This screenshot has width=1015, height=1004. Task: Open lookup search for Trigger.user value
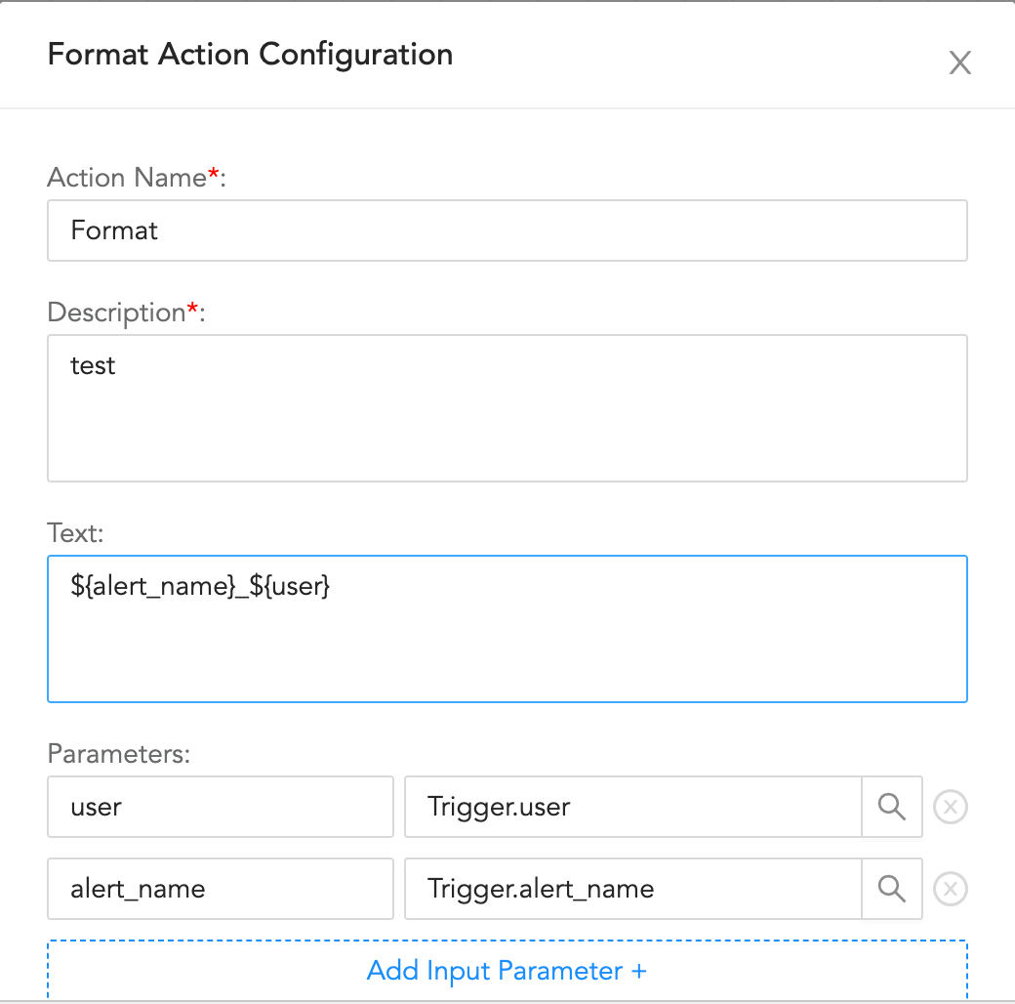[892, 807]
